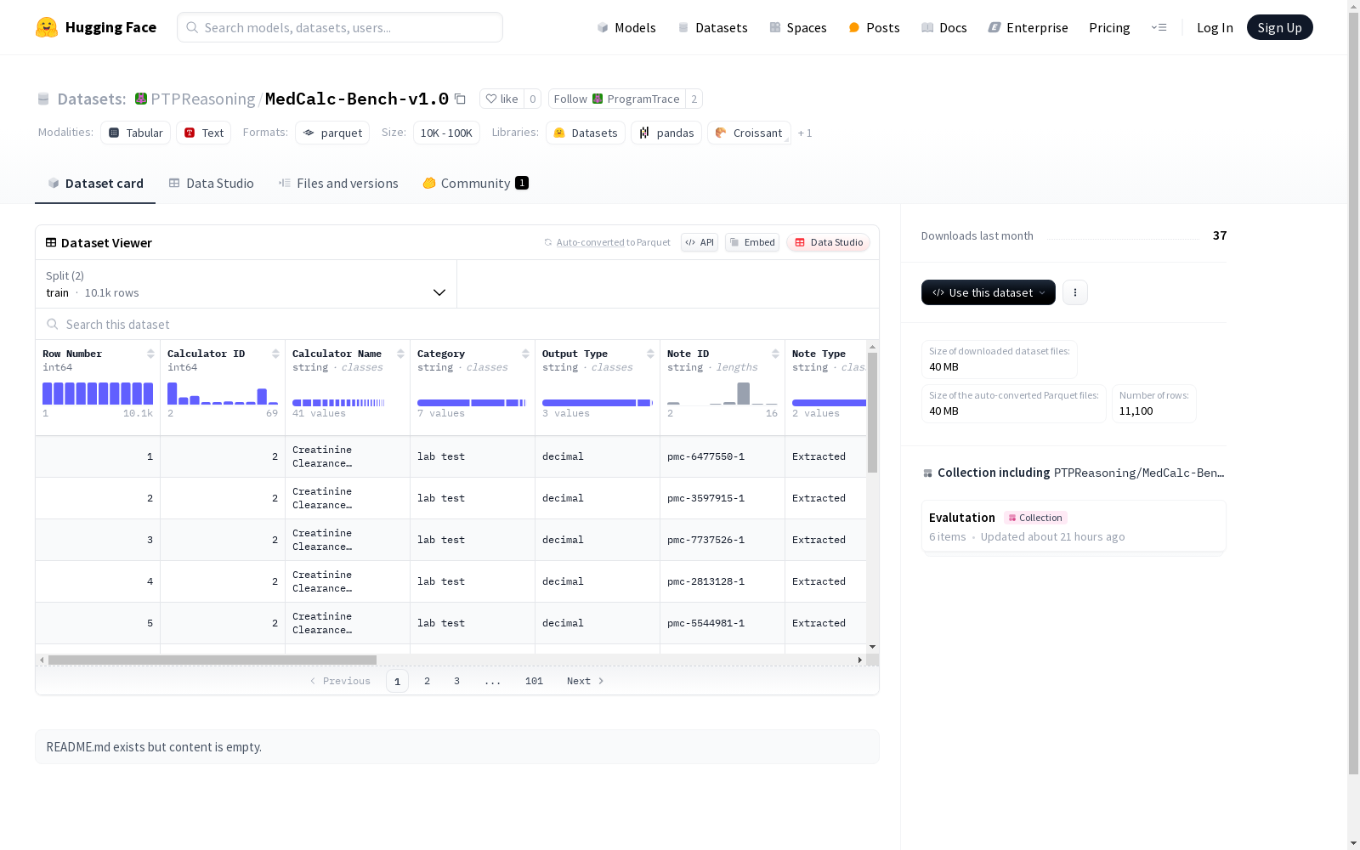Copy dataset name with the copy icon
1360x850 pixels.
coord(460,99)
